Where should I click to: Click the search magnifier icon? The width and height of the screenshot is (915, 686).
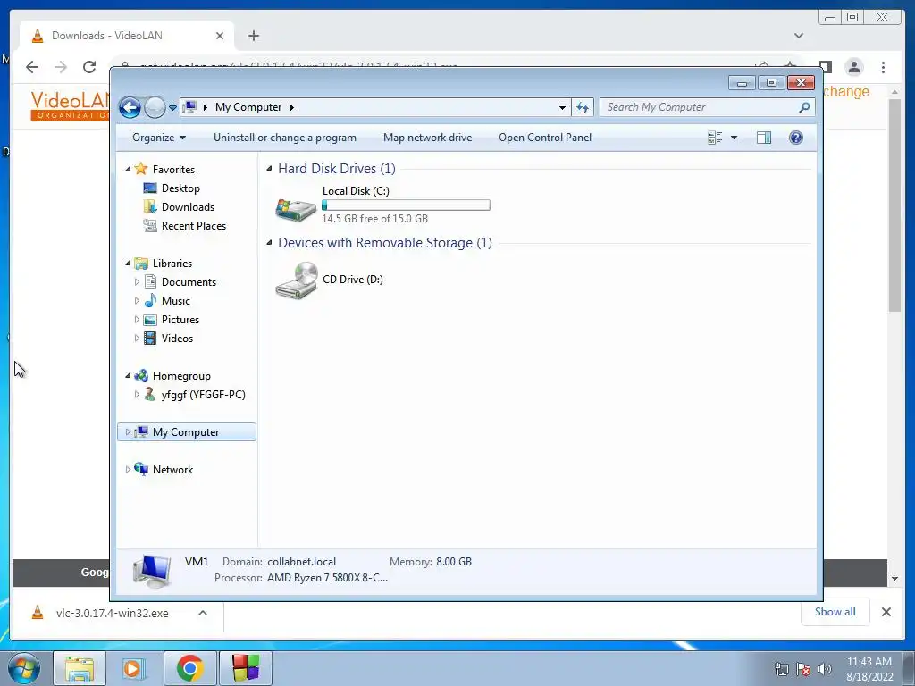pyautogui.click(x=805, y=107)
